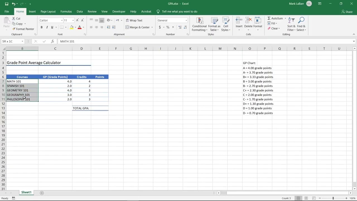
Task: Click the Format cells button
Action: [x=258, y=24]
